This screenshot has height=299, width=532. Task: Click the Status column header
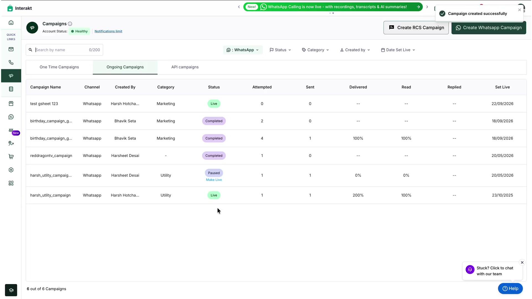click(214, 87)
